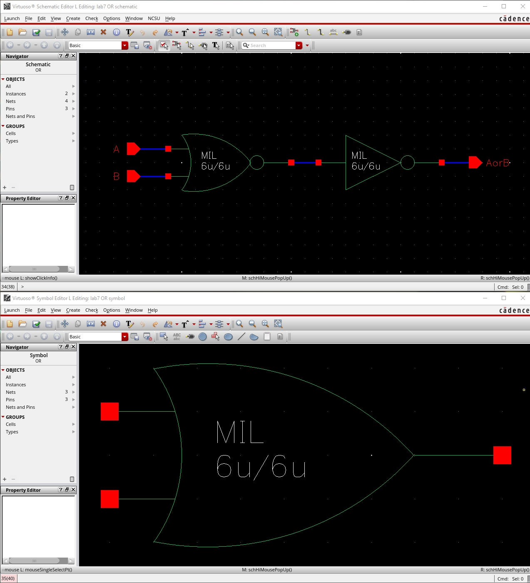Screen dimensions: 530x583
Task: Click the Zoom In icon in symbol editor toolbar
Action: [x=239, y=324]
